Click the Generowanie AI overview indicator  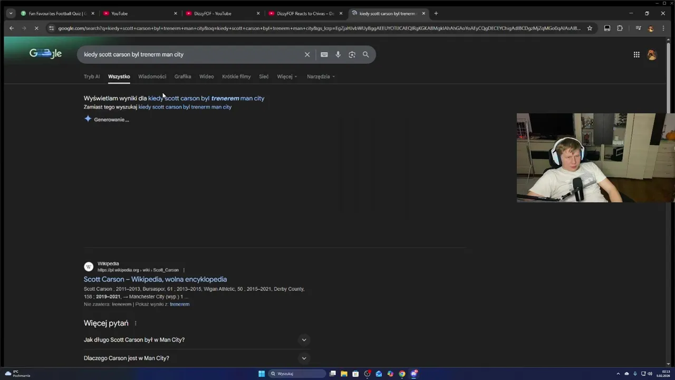pos(107,119)
